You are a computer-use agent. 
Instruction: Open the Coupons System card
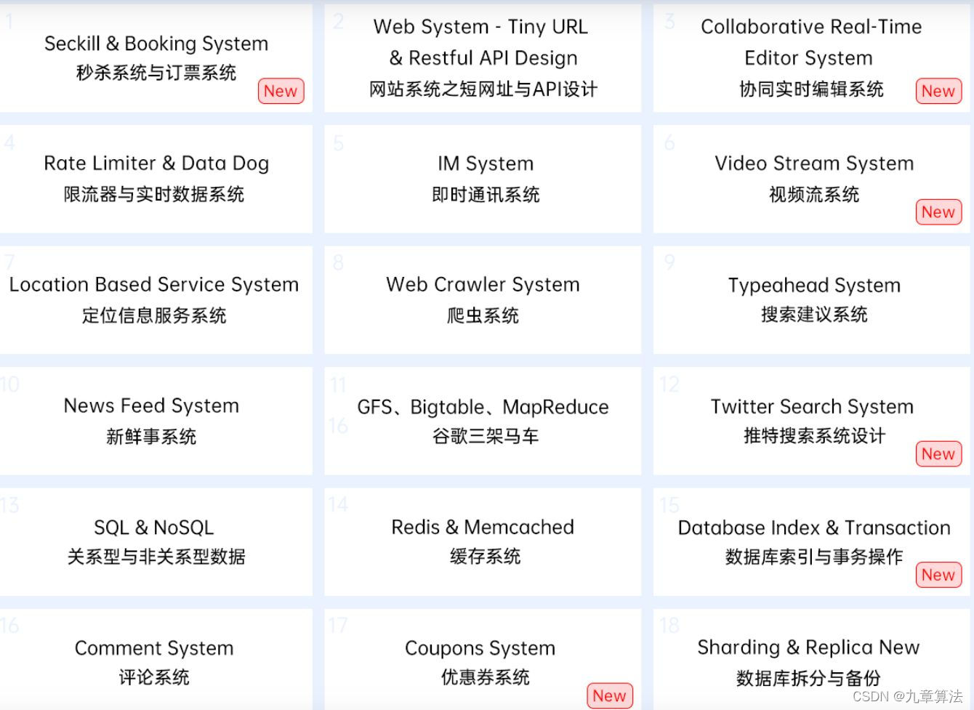click(x=483, y=659)
